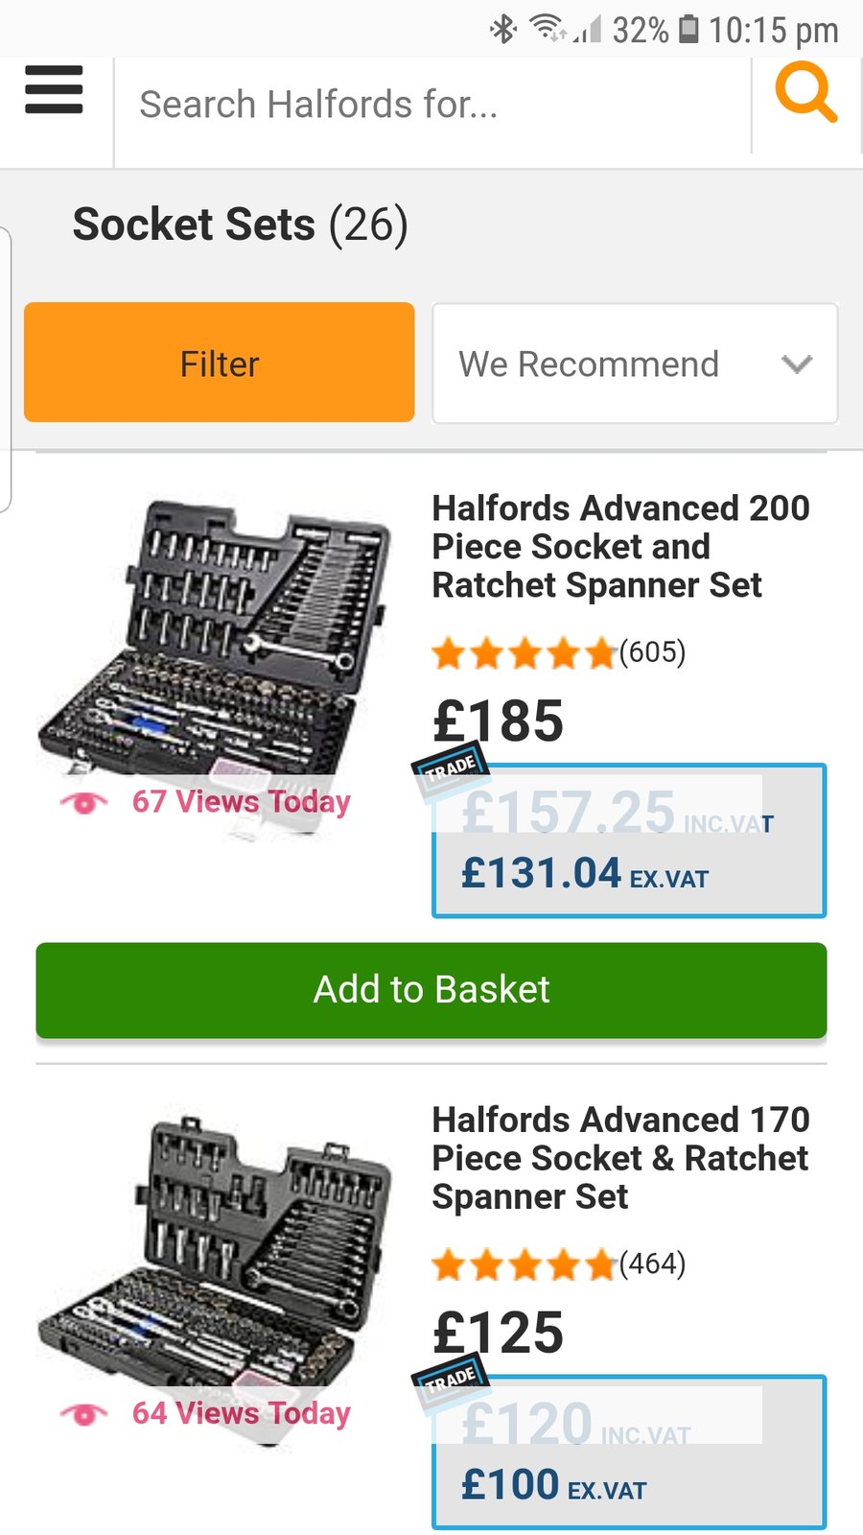Screen dimensions: 863x1535
Task: View the 170 Piece socket set product image
Action: point(216,1247)
